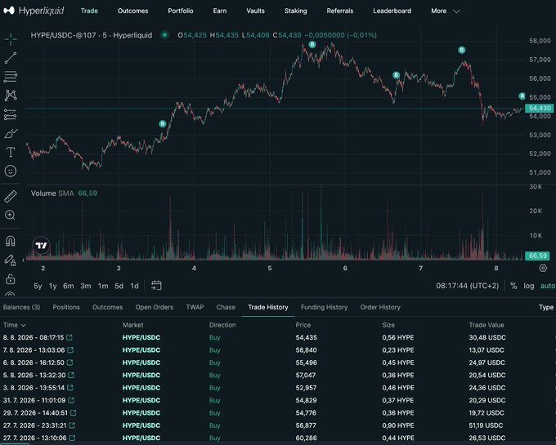Viewport: 556px width, 445px height.
Task: Open the Portfolio page
Action: coord(181,11)
